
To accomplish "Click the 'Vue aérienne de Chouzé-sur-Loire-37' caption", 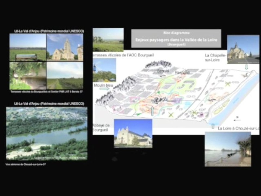I will (x=26, y=164).
